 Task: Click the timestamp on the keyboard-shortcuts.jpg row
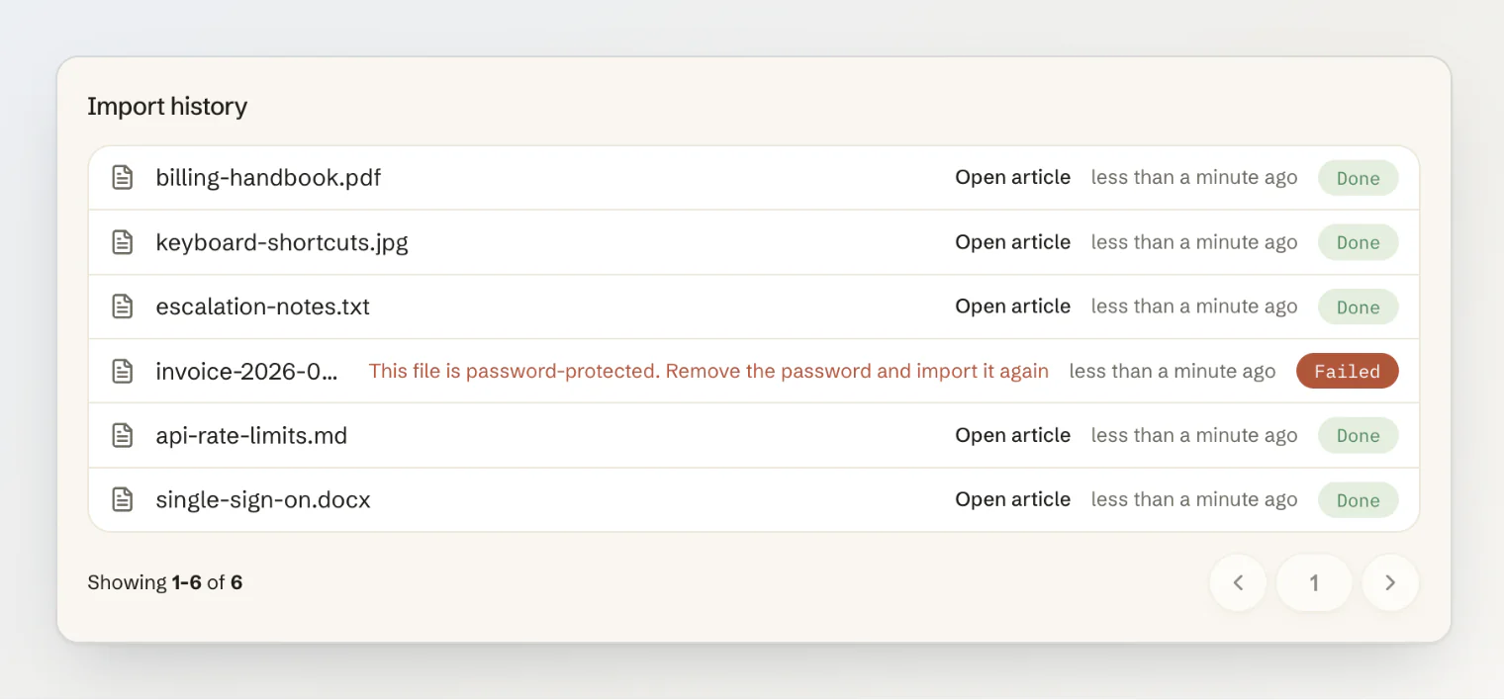click(1194, 242)
